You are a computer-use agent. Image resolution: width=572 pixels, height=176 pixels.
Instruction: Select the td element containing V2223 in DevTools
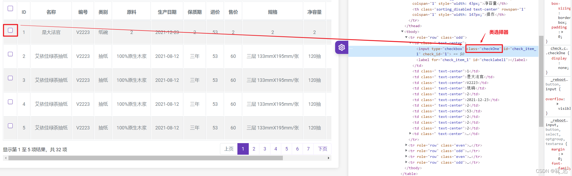(x=450, y=83)
